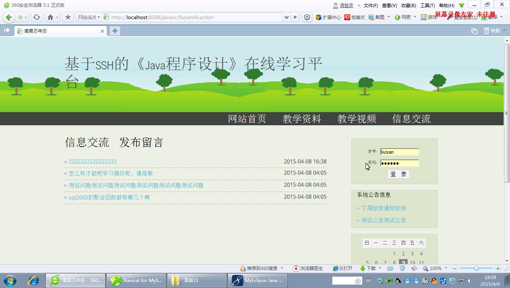Click the URL address bar

[192, 17]
